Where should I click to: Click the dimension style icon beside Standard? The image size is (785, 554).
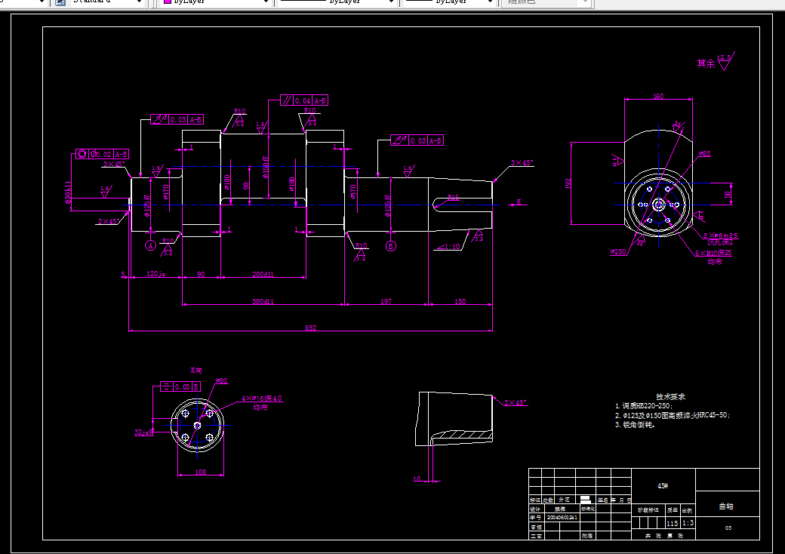pos(60,2)
